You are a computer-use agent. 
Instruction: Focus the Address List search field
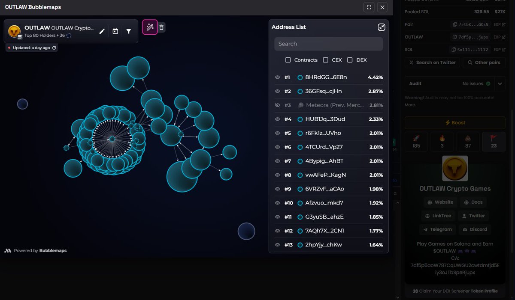coord(328,44)
